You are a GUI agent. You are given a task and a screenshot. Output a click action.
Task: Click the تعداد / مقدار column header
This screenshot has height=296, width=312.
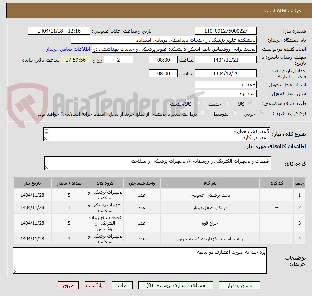coord(69,183)
